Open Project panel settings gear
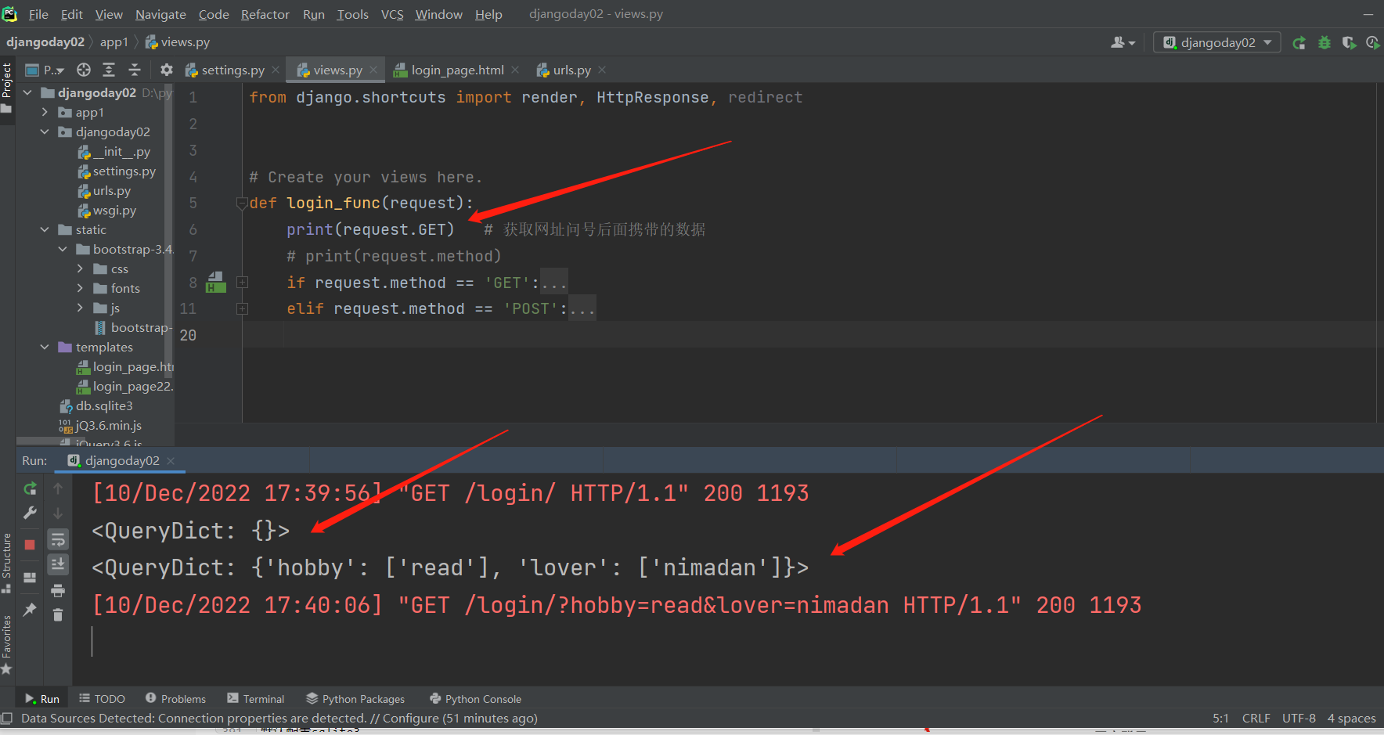 click(166, 70)
